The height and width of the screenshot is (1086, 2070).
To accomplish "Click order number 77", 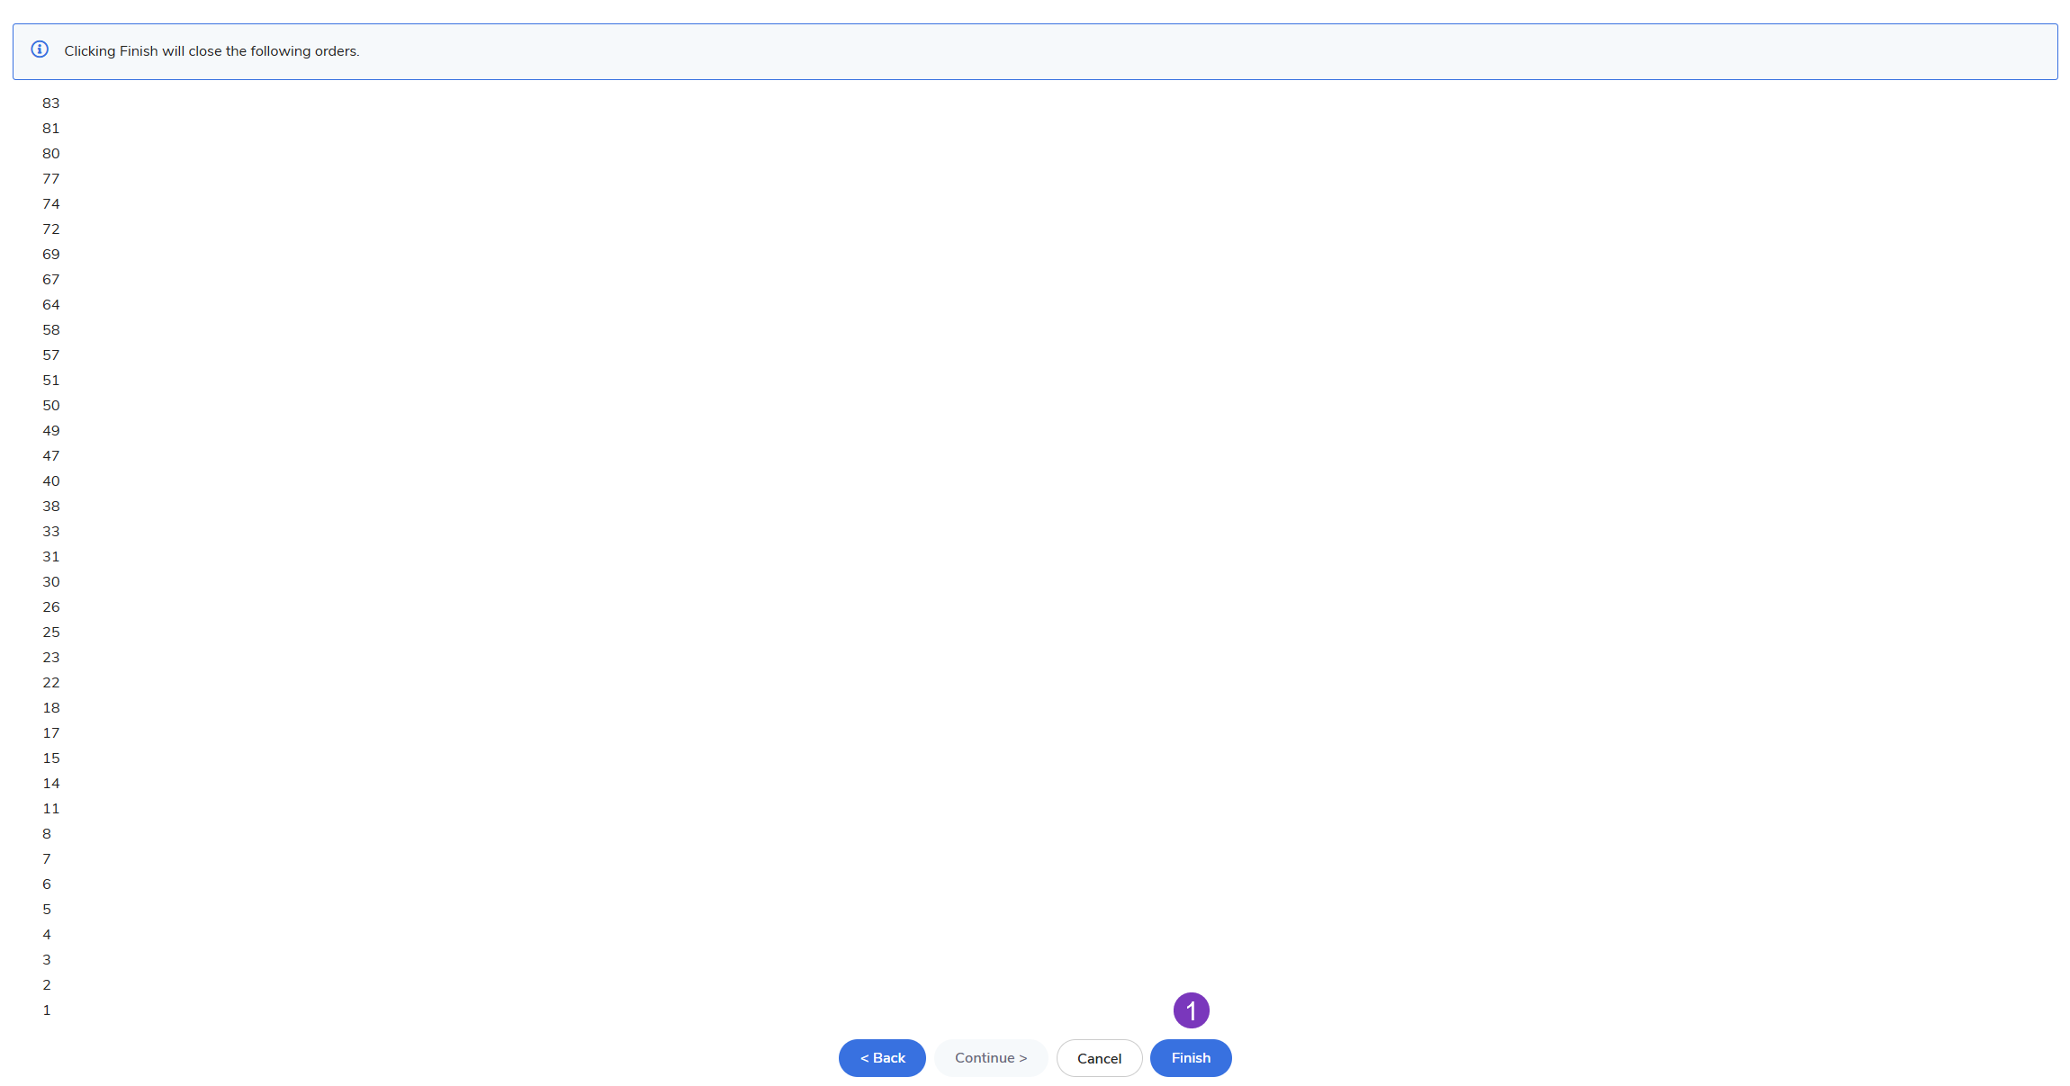I will (50, 179).
